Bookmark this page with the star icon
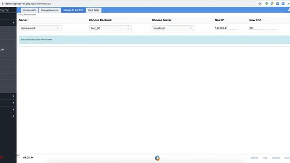This screenshot has height=163, width=290. click(x=260, y=4)
